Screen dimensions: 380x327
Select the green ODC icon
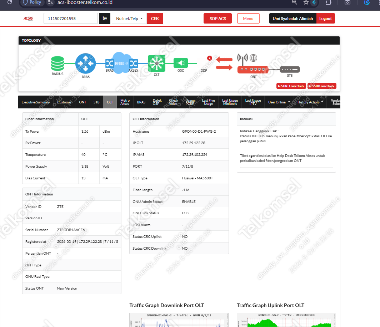point(181,63)
